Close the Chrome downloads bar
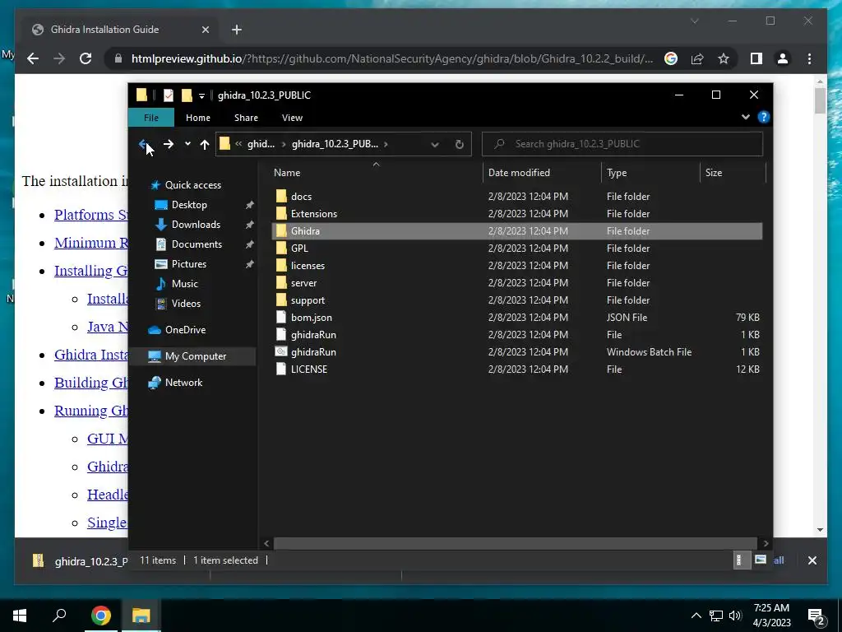Viewport: 842px width, 632px height. click(812, 560)
